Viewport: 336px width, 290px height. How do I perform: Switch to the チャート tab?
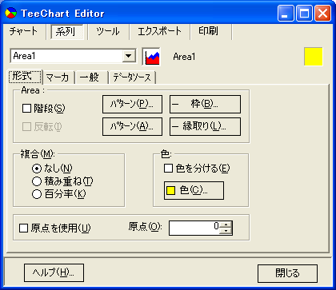point(23,32)
